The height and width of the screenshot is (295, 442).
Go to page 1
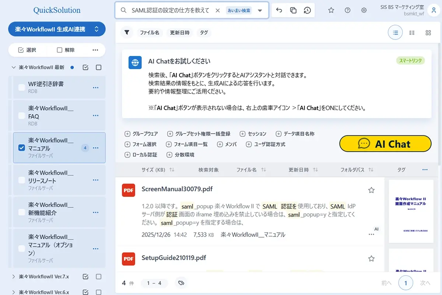click(x=406, y=283)
